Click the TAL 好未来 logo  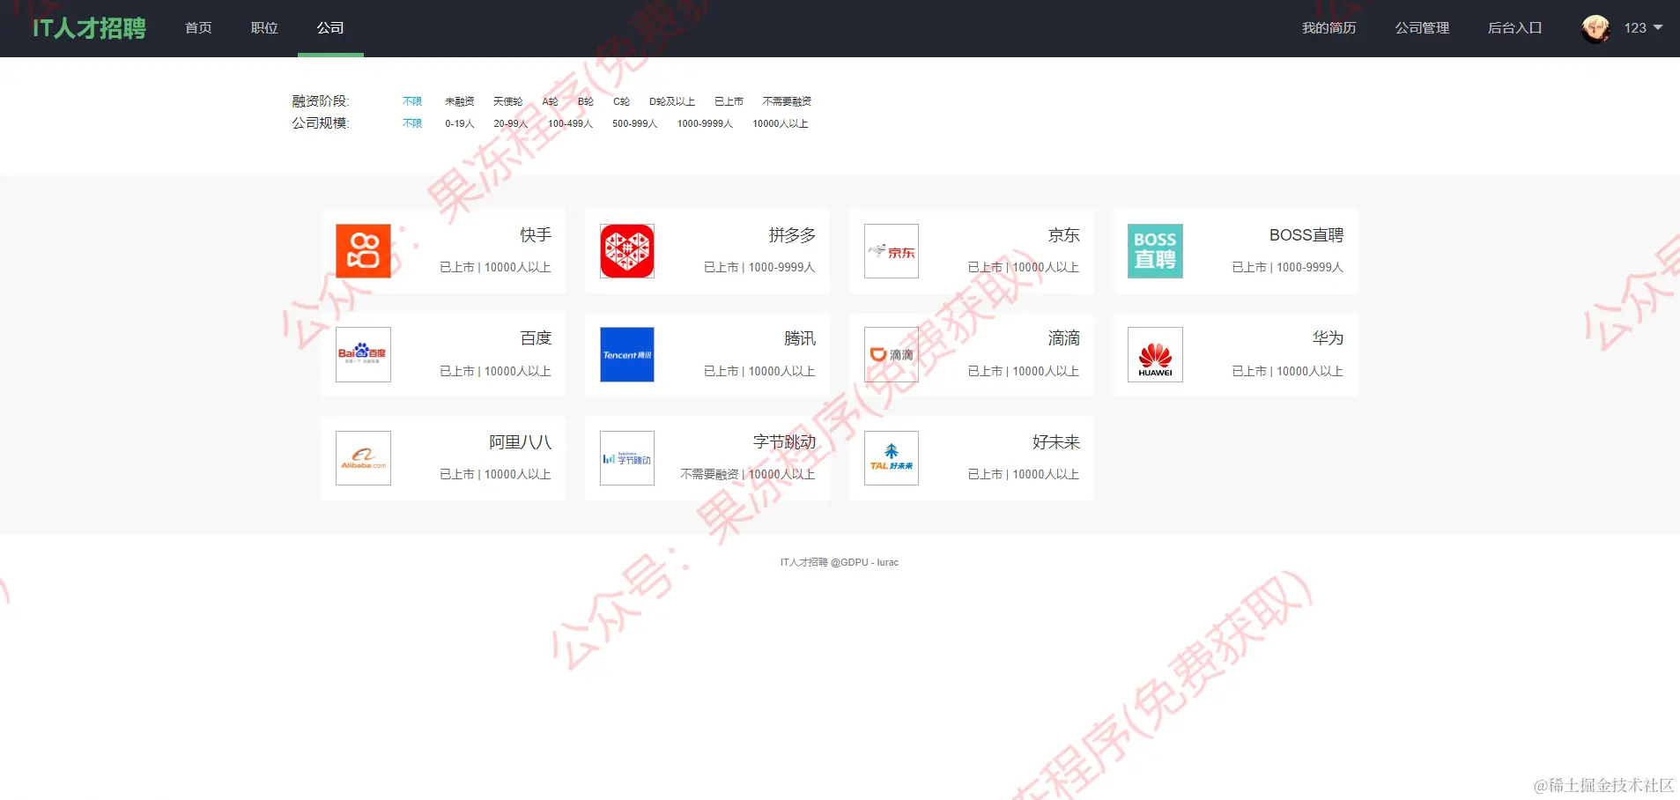click(x=892, y=458)
